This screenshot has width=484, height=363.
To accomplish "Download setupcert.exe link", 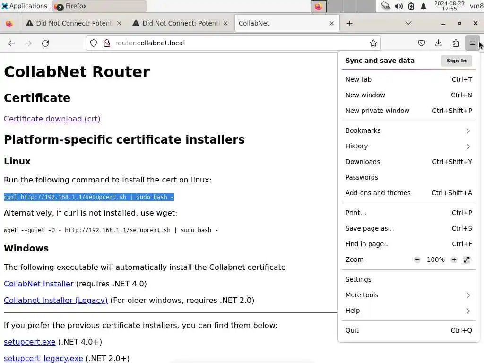I will click(30, 342).
